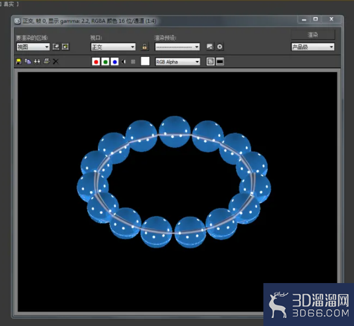The image size is (354, 326).
Task: Open Environment and Effects dialog icon
Action: tap(220, 47)
